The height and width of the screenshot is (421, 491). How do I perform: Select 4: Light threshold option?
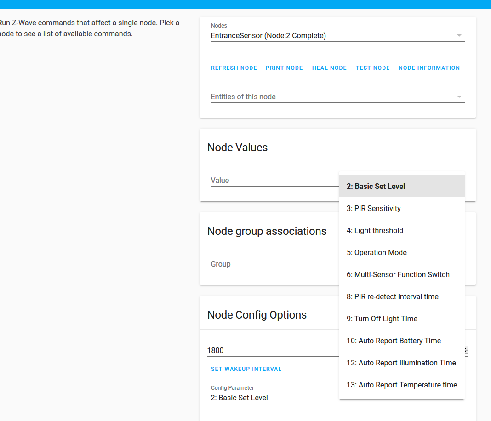401,231
